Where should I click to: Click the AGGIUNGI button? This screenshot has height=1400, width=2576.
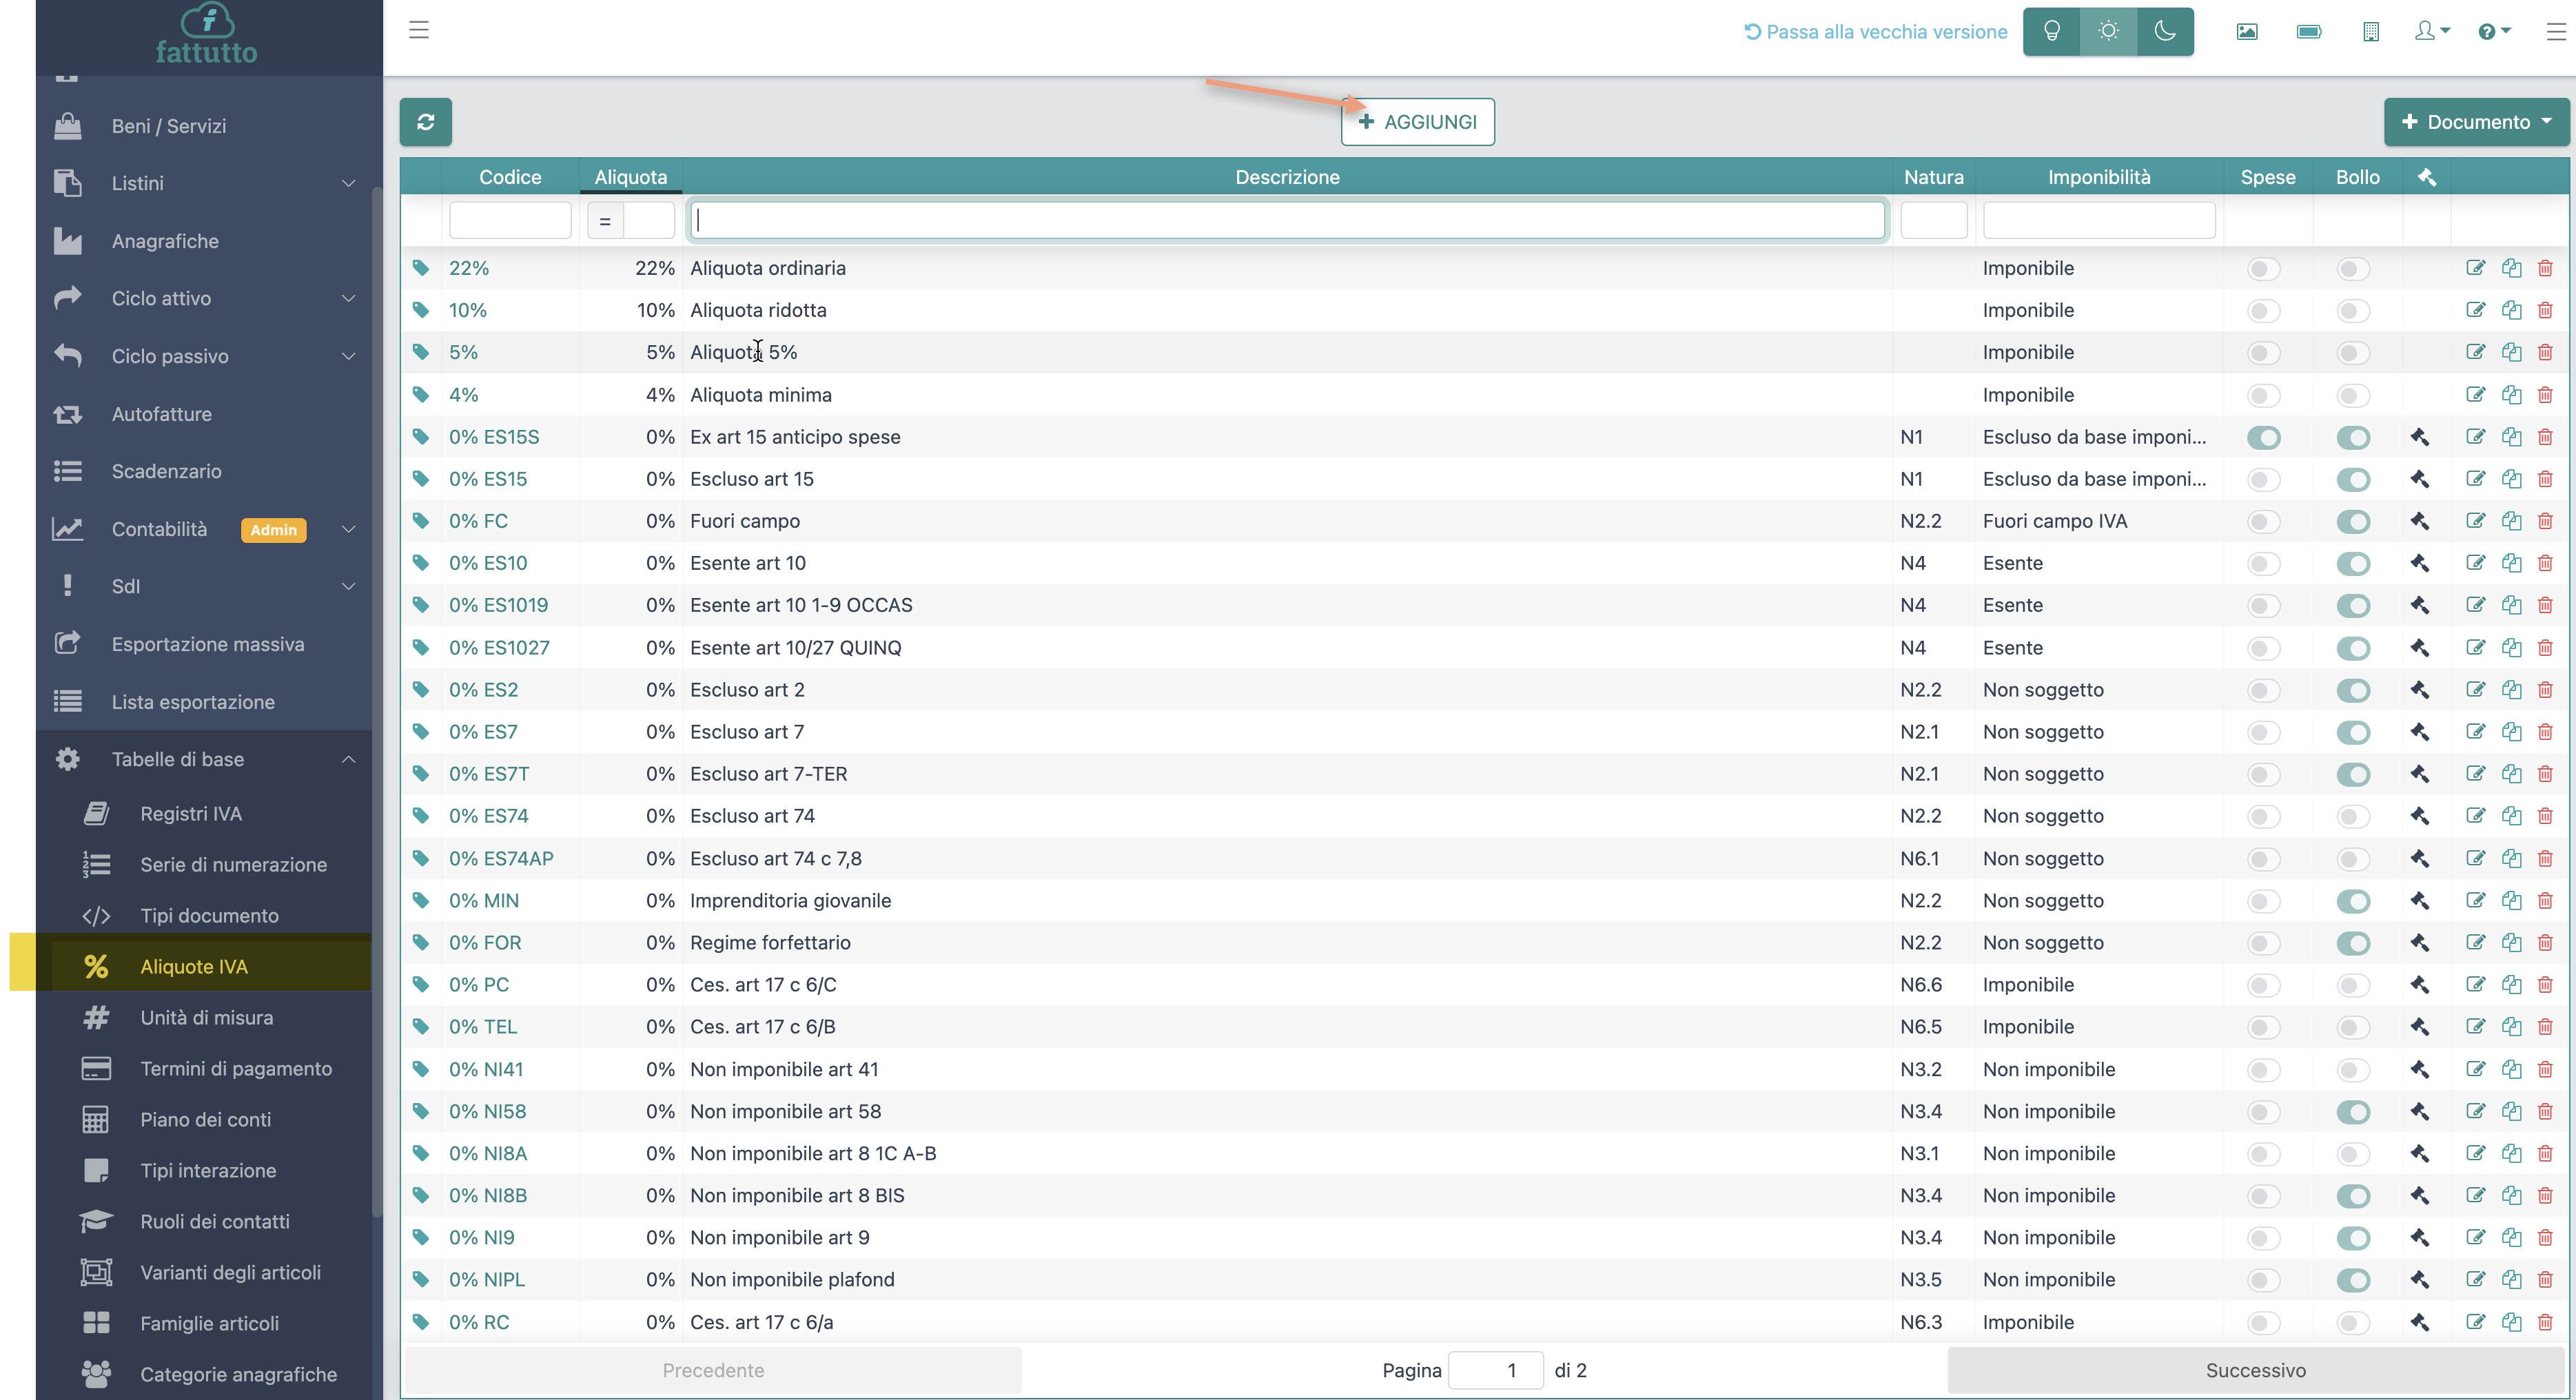(1417, 122)
